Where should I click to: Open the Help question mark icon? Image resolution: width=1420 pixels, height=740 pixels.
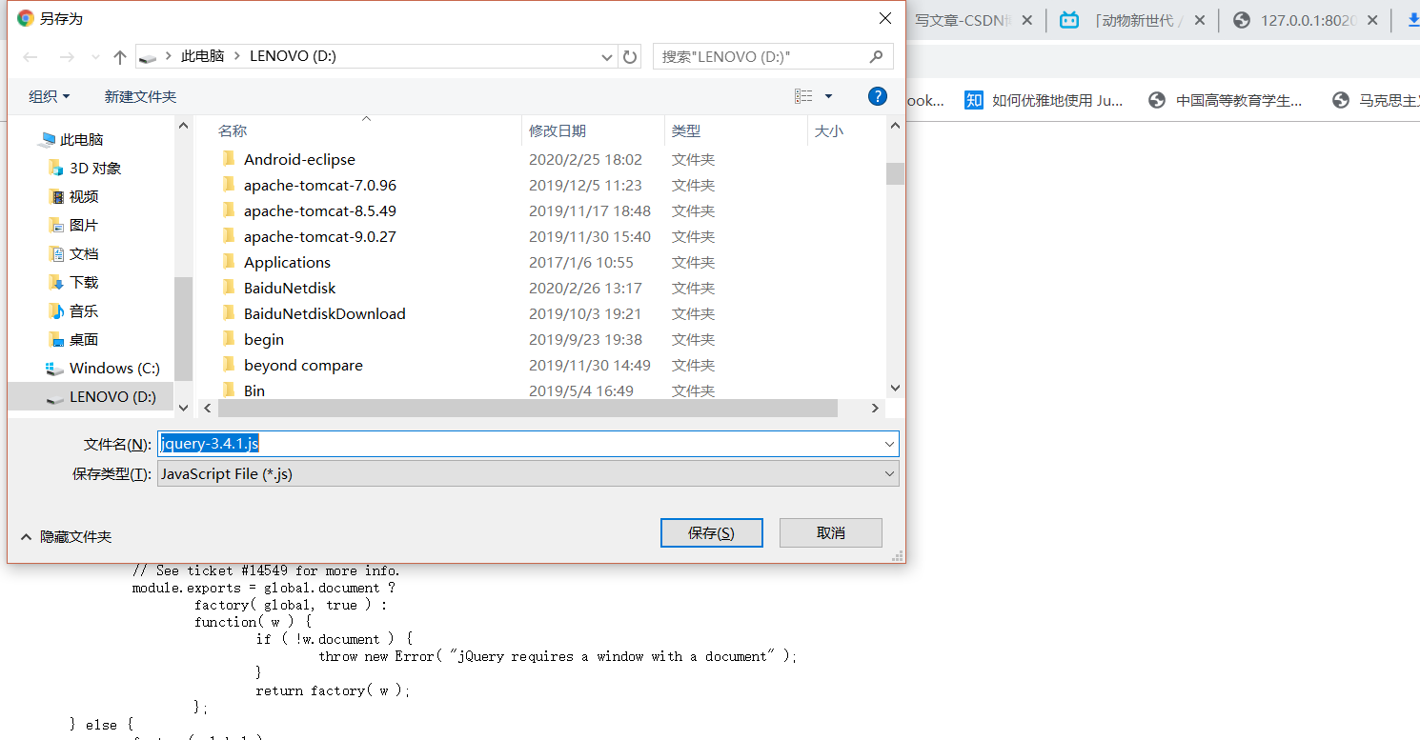(877, 95)
